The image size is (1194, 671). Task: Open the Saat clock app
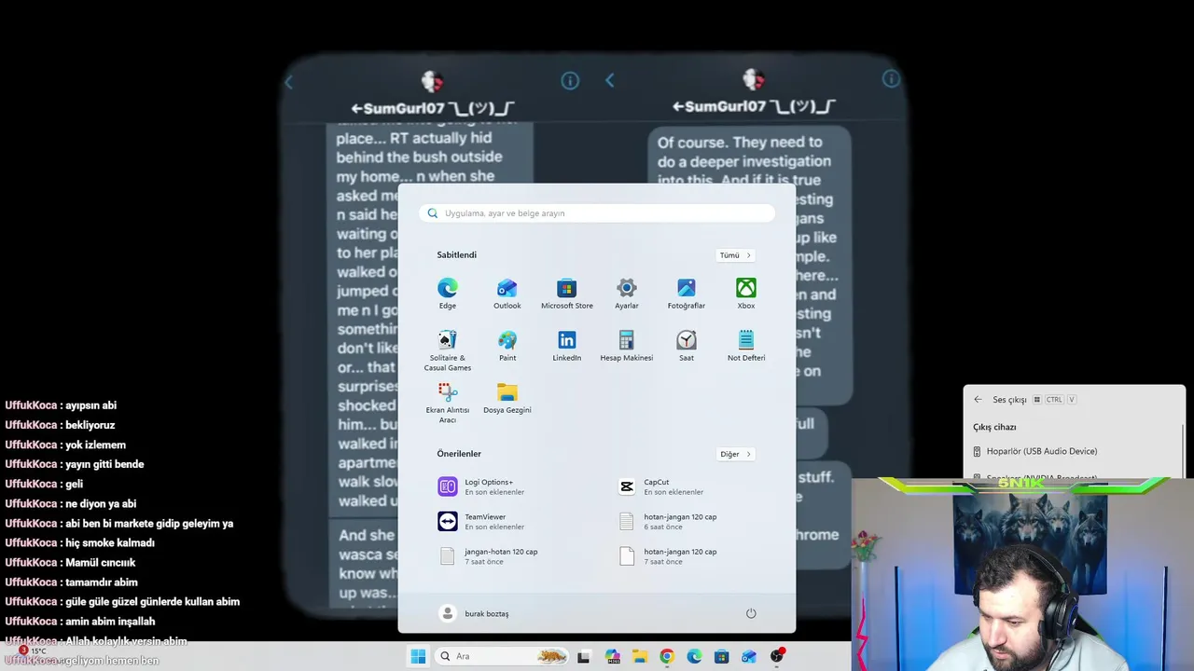tap(687, 346)
